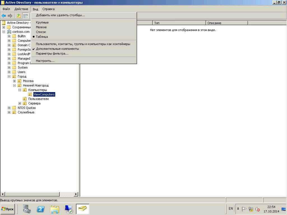Close the open Вид menu

[35, 9]
